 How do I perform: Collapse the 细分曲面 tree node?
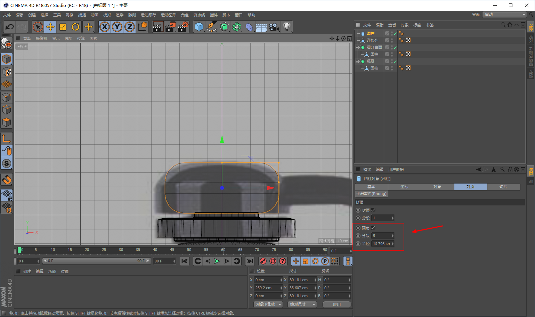pyautogui.click(x=357, y=47)
